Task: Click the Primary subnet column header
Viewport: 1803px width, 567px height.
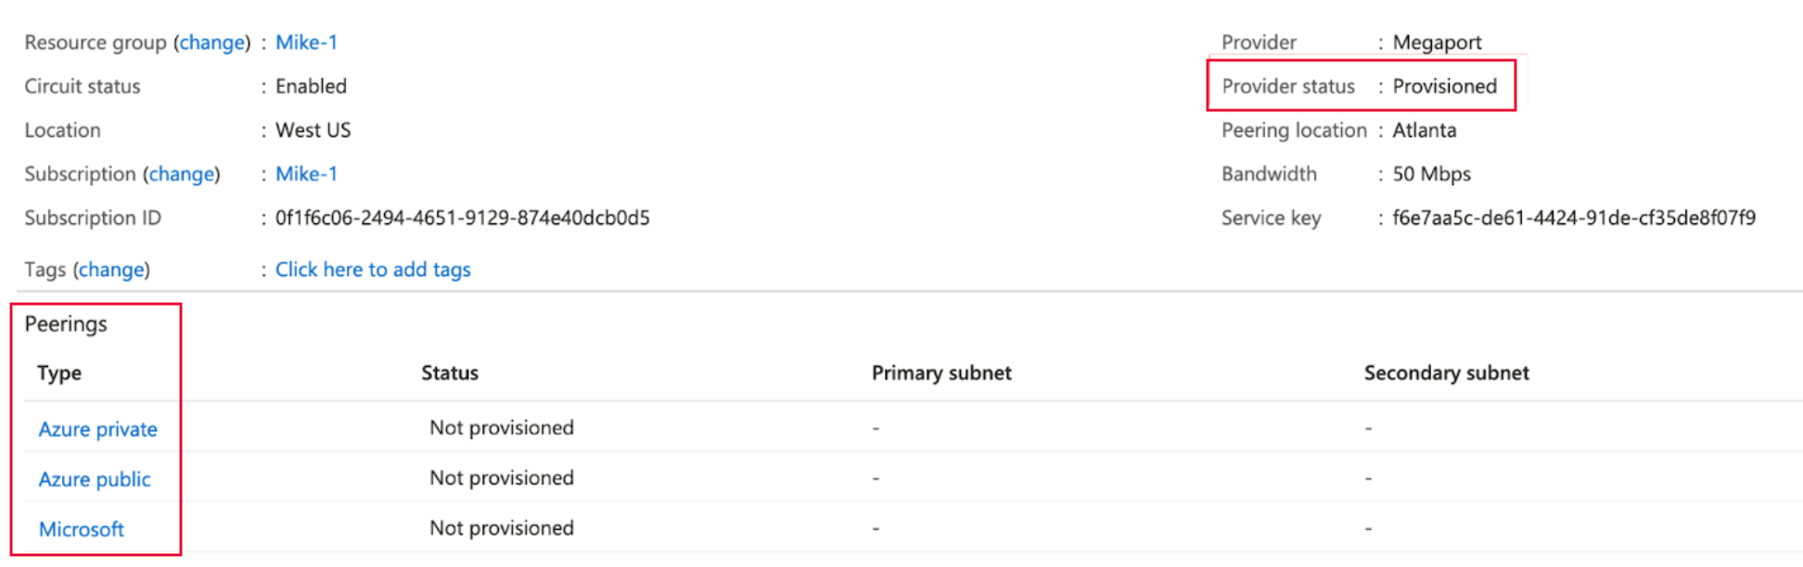Action: (940, 372)
